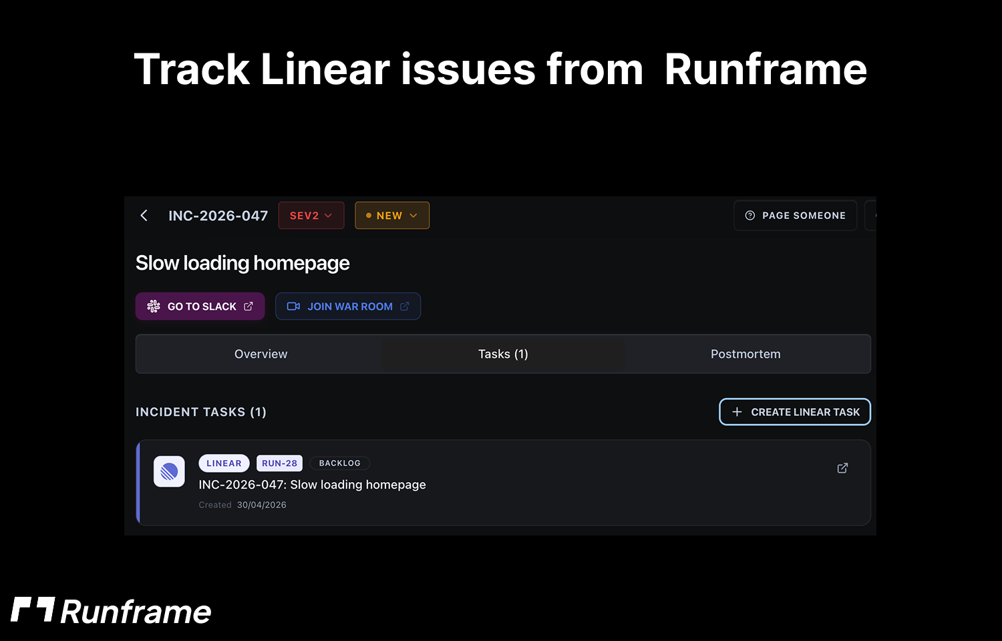
Task: Open the Postmortem tab
Action: [x=745, y=354]
